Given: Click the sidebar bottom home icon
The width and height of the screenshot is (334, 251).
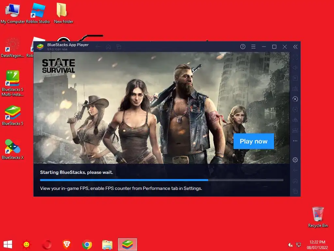Looking at the screenshot, I should tap(295, 181).
